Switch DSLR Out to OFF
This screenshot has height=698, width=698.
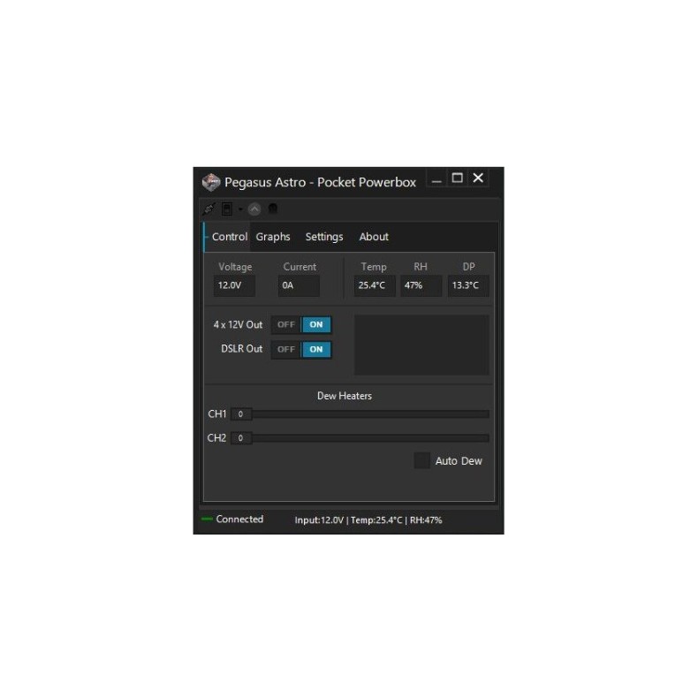click(x=286, y=349)
